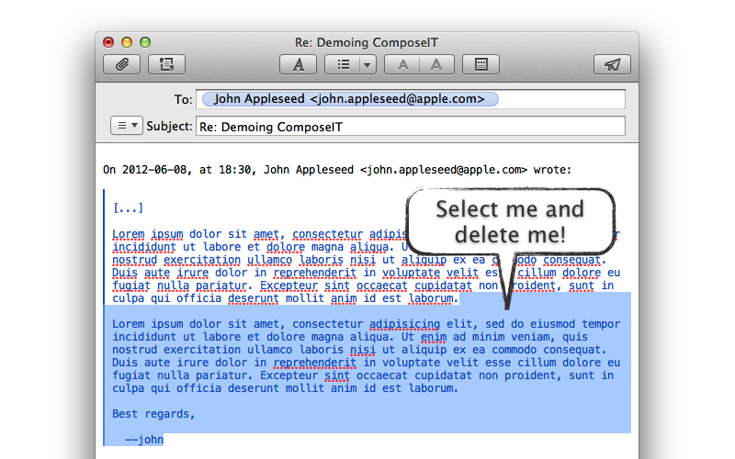Image resolution: width=735 pixels, height=459 pixels.
Task: Click the word 'reprehenderit' in selected paragraph
Action: [314, 363]
